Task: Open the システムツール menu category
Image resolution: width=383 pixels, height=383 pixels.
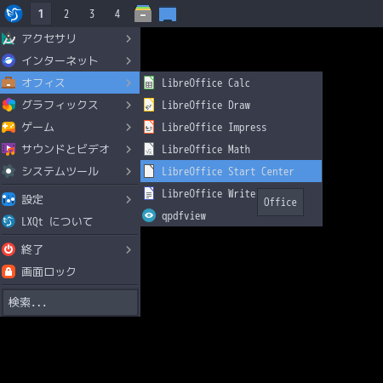Action: point(70,171)
